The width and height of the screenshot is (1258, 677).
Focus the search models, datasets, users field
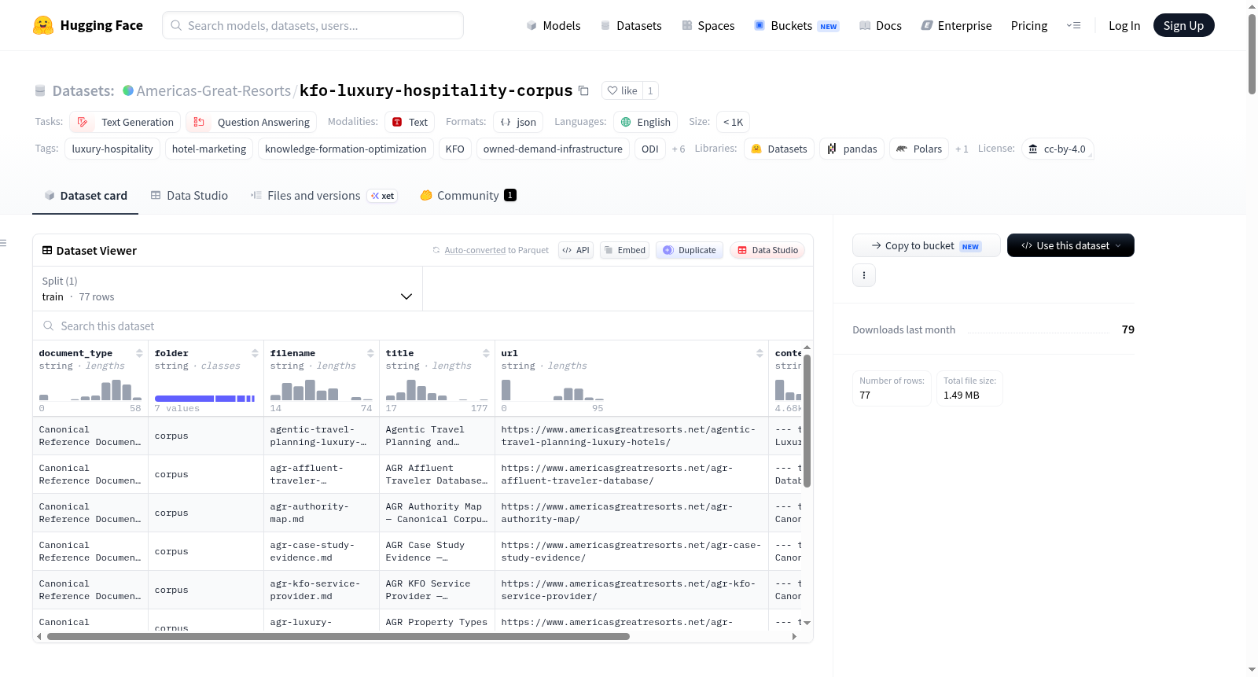313,25
